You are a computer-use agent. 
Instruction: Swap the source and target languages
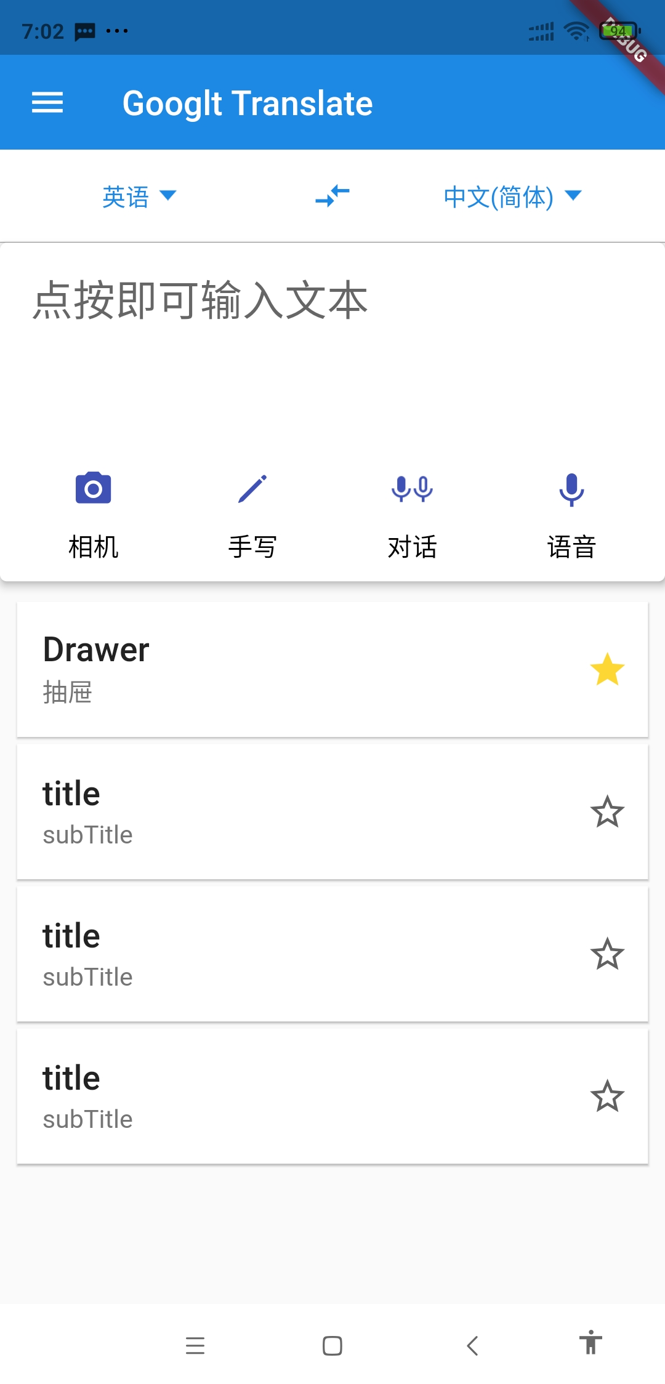coord(331,196)
